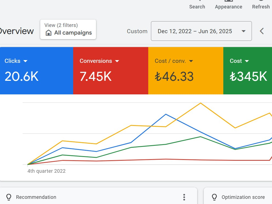The height and width of the screenshot is (204, 272).
Task: Click the date range dropdown arrow
Action: [243, 31]
